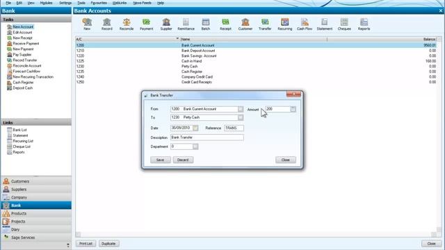
Task: Select Forecast Cashflow task
Action: (26, 71)
